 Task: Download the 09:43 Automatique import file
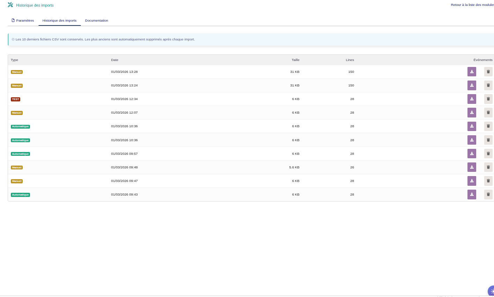tap(472, 195)
